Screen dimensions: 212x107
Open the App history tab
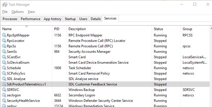pyautogui.click(x=52, y=19)
